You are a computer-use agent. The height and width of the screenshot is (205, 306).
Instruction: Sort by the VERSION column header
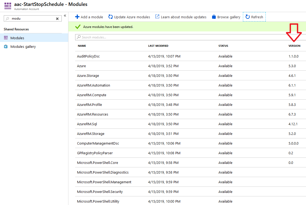[294, 46]
